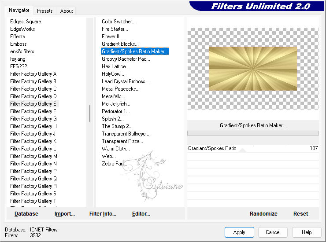Reset the filter settings
Screen dimensions: 326x242
[x=300, y=214]
